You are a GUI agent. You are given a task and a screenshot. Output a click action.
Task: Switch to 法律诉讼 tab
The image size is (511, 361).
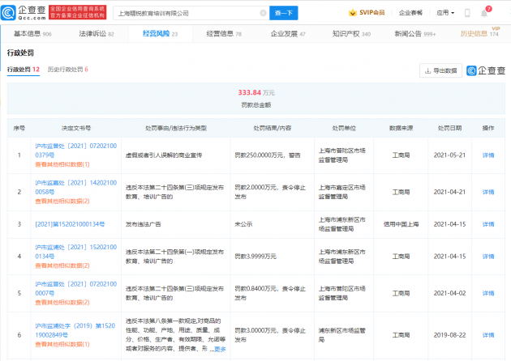(91, 34)
